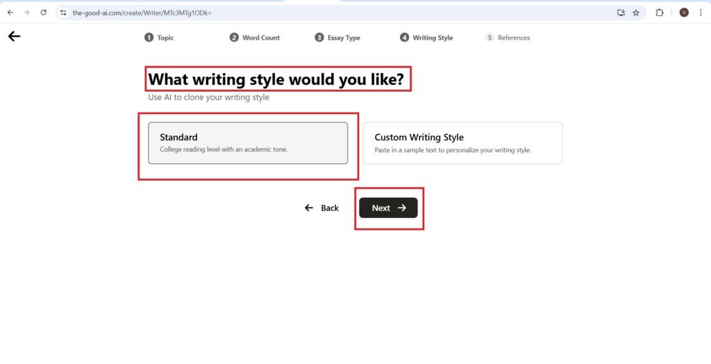Viewport: 711px width, 364px height.
Task: Open Chrome's three-dot menu
Action: click(x=703, y=13)
